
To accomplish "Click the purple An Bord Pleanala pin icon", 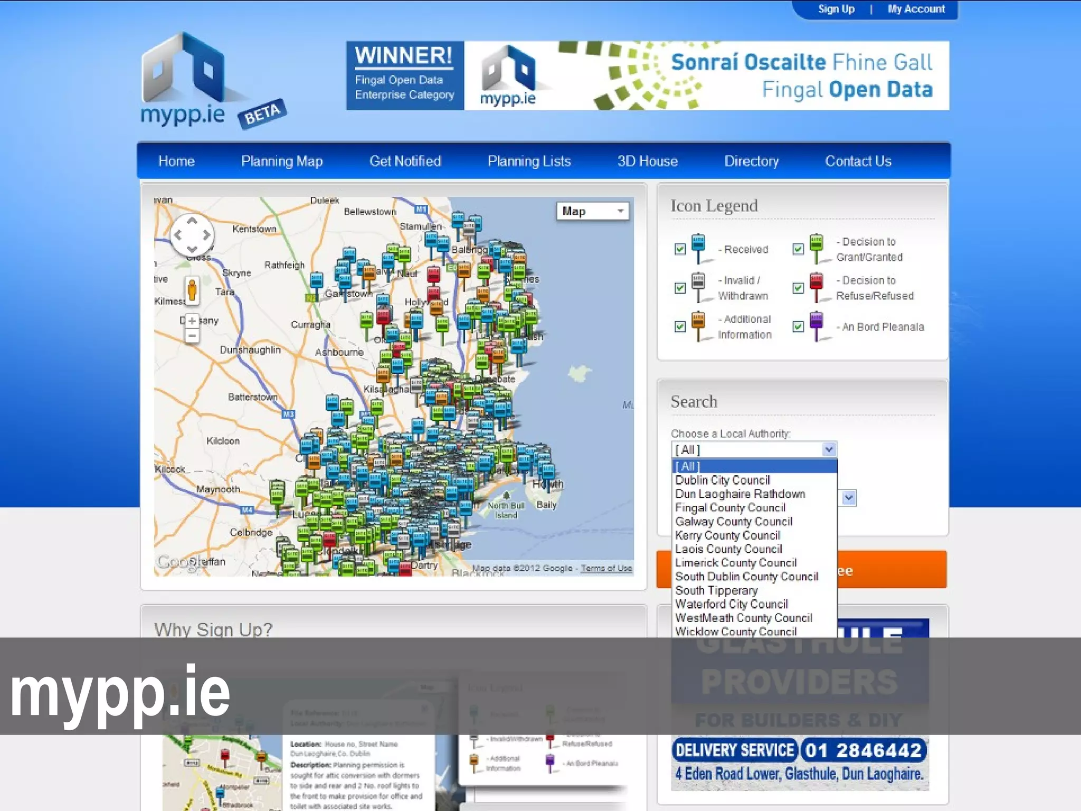I will tap(817, 326).
